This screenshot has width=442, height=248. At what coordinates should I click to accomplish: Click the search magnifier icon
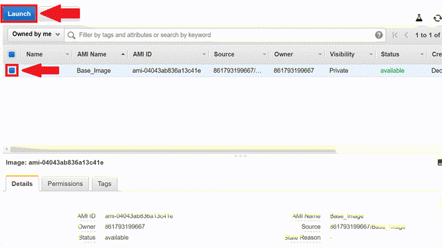(71, 35)
